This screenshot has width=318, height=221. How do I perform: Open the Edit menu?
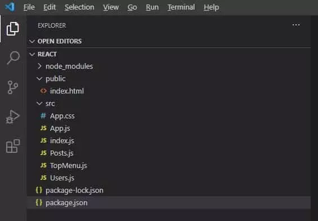[x=50, y=7]
